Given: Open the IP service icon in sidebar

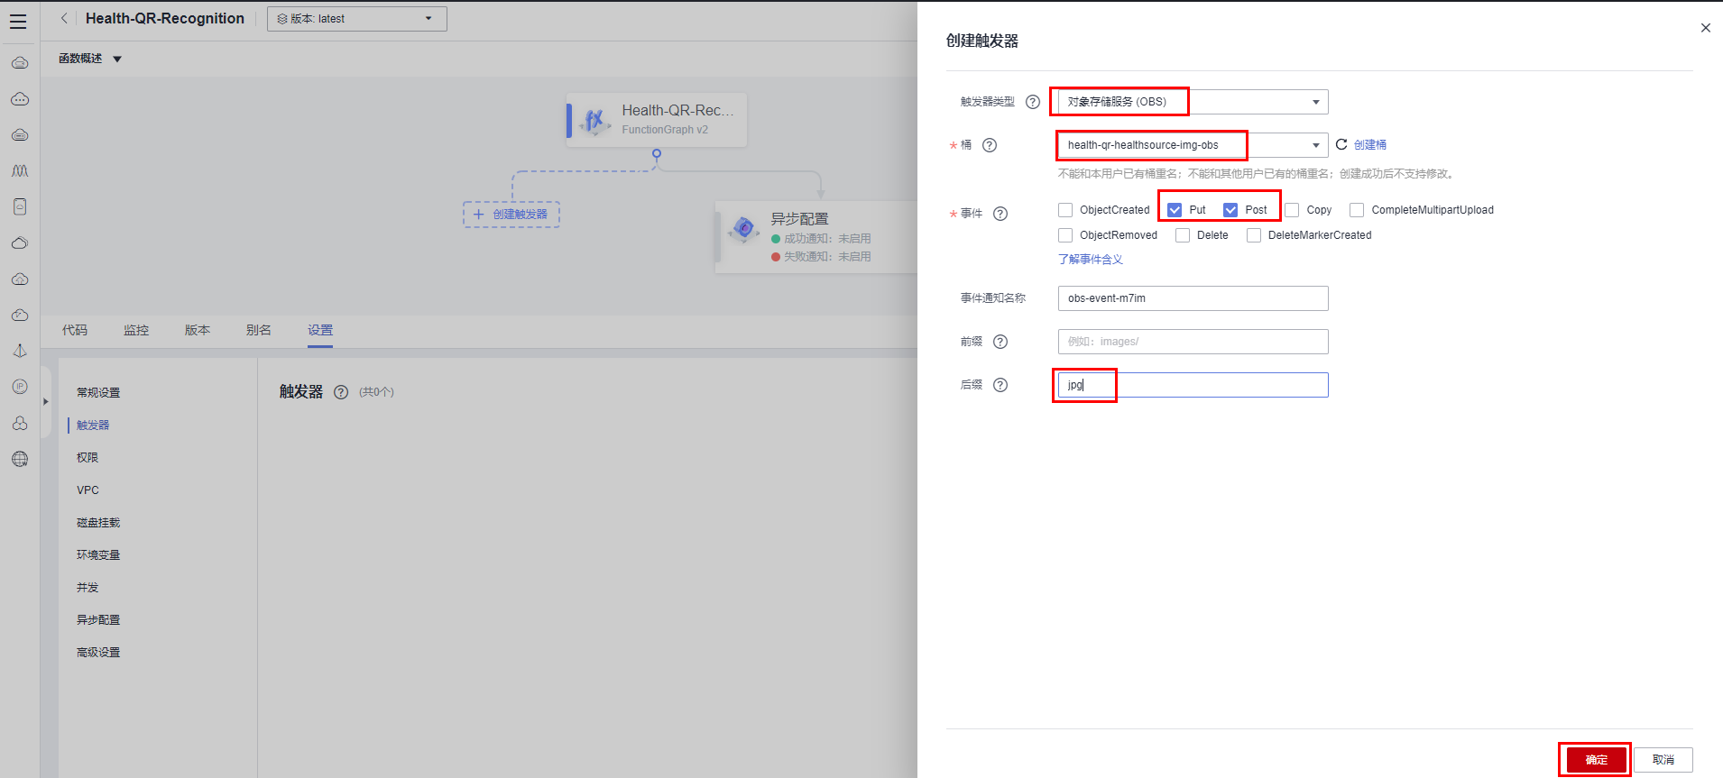Looking at the screenshot, I should [x=20, y=387].
